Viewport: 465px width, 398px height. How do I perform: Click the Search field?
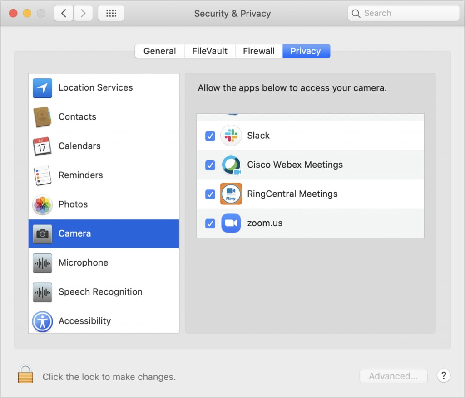pyautogui.click(x=404, y=14)
